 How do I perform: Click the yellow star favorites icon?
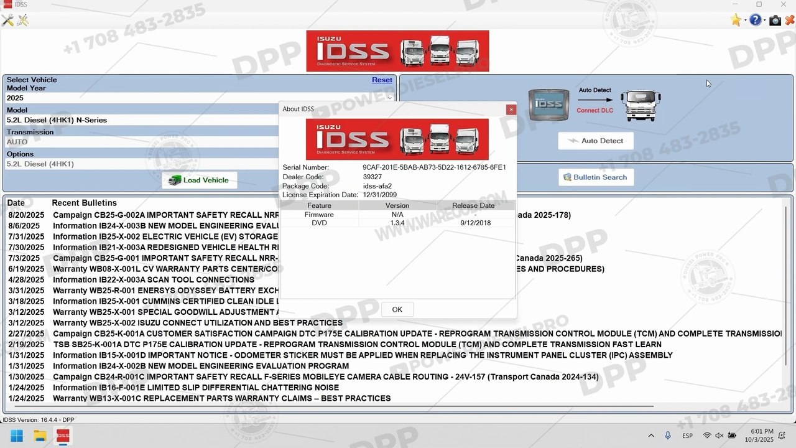736,21
